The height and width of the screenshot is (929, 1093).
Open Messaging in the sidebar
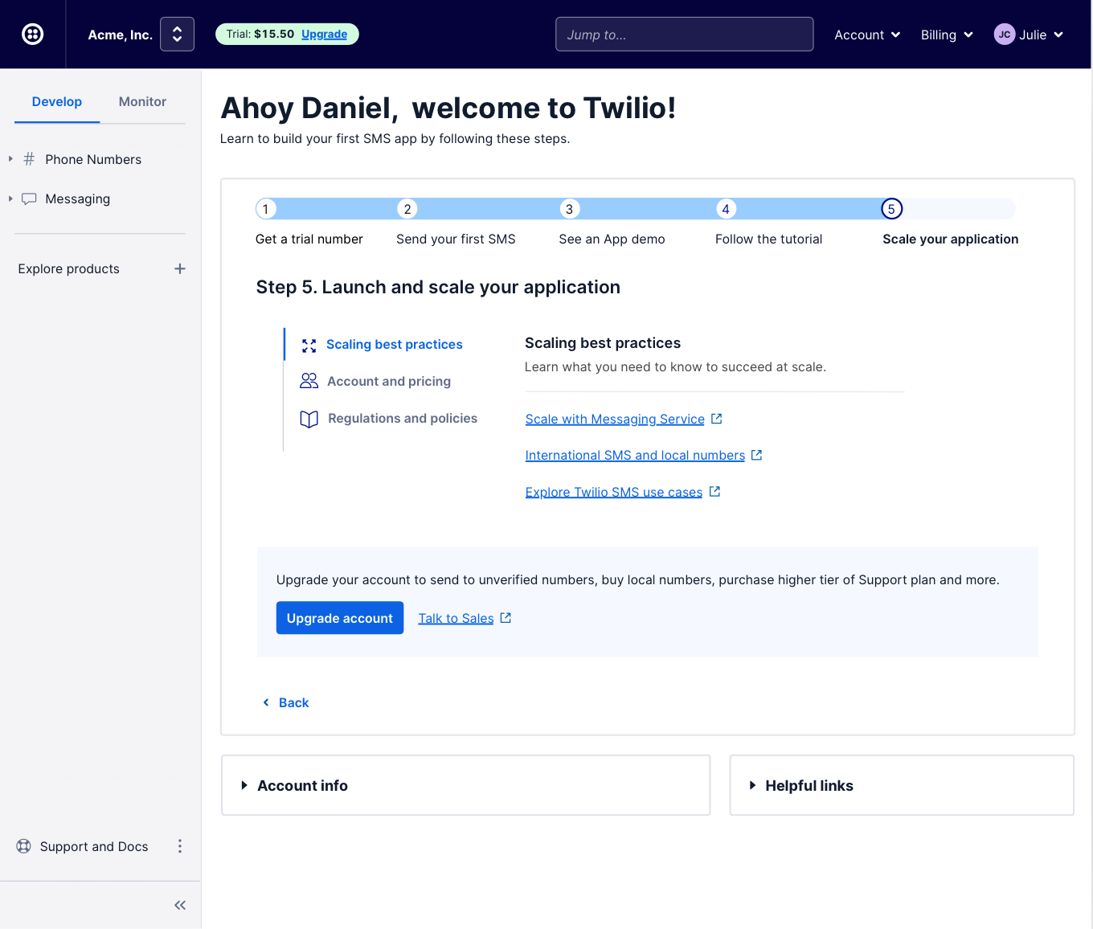78,198
